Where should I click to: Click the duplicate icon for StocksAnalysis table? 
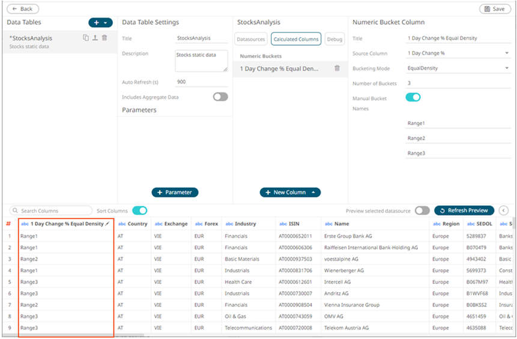click(x=86, y=38)
